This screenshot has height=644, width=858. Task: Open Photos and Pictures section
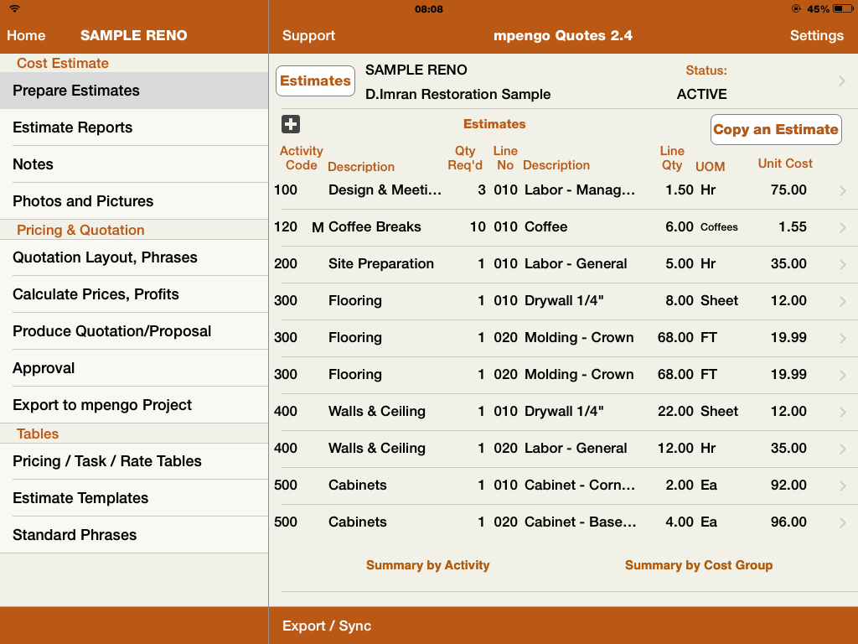coord(83,201)
